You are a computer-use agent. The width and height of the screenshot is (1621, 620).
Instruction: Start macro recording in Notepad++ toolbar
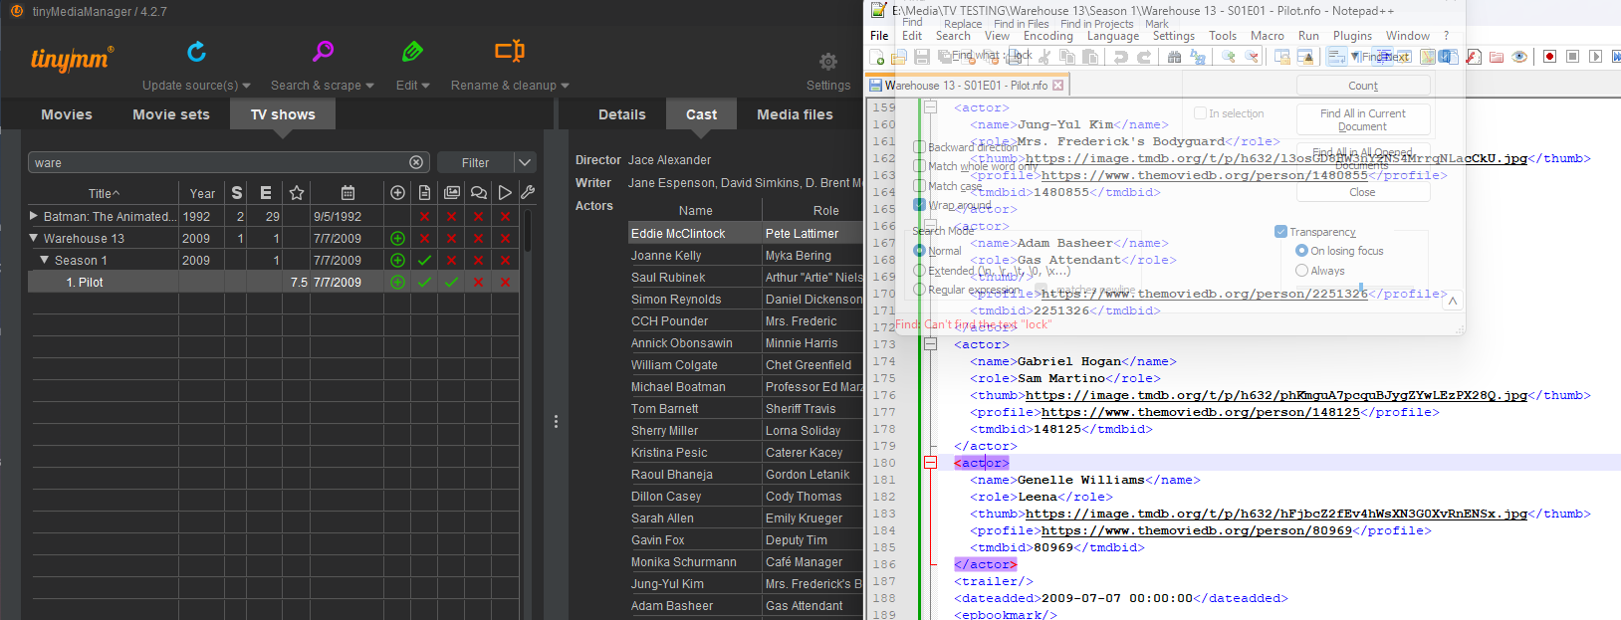point(1549,57)
